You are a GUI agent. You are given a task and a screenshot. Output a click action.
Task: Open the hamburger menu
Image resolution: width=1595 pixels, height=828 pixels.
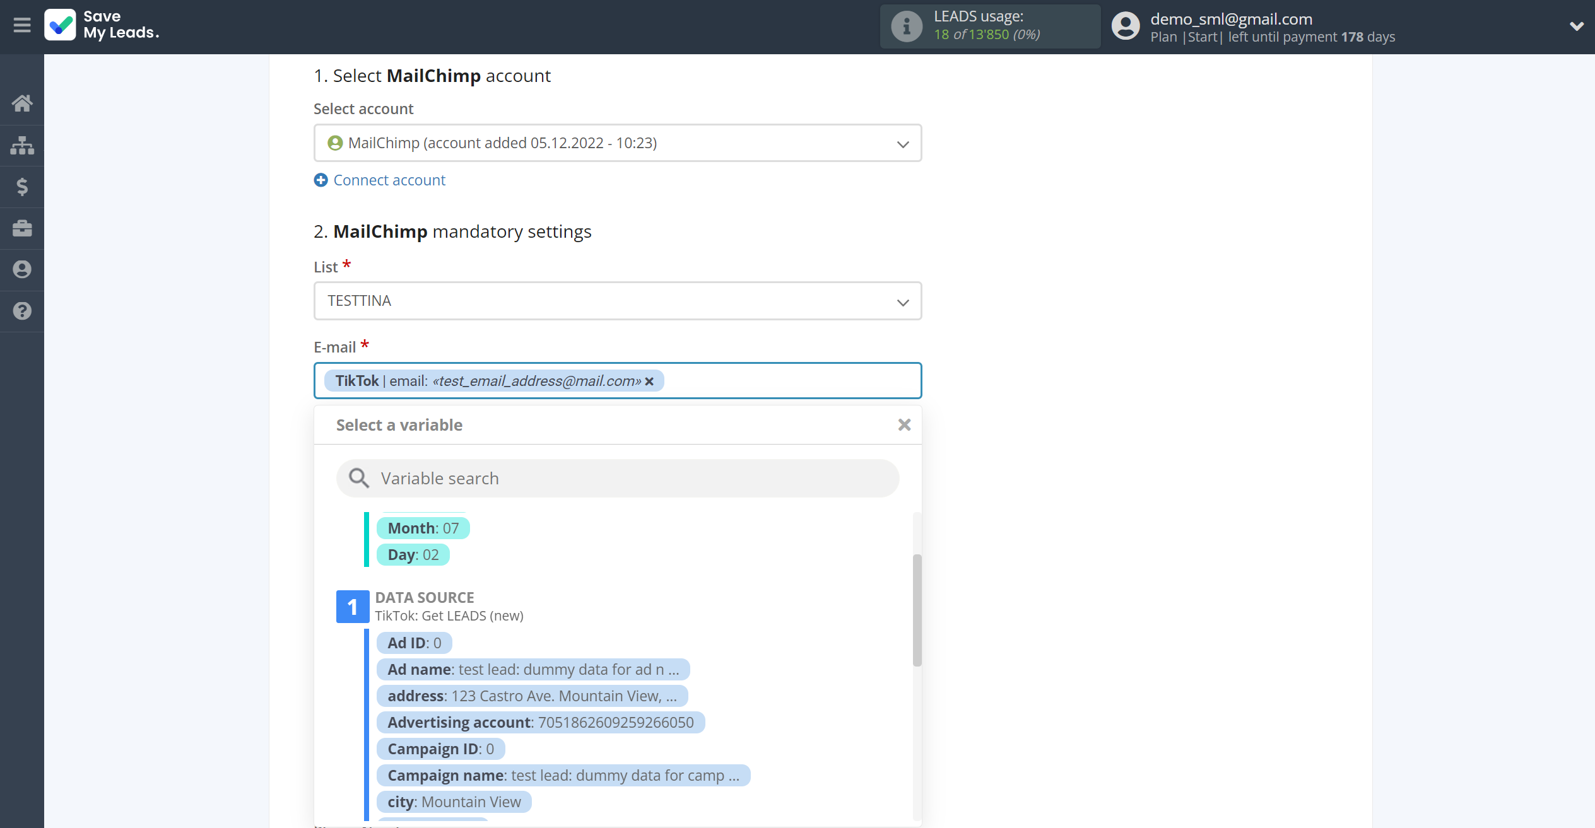22,25
